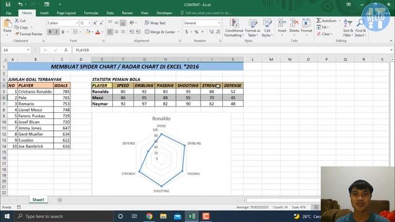Apply red font color
The image size is (395, 222).
click(x=98, y=32)
